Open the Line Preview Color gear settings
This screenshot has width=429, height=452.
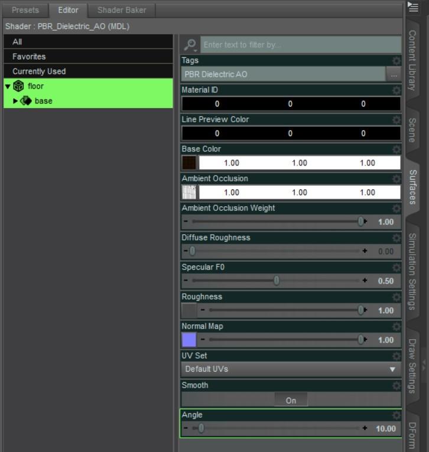point(396,119)
